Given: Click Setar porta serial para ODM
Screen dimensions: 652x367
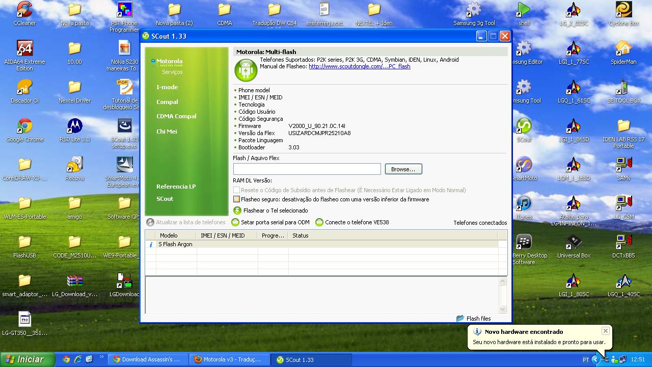Looking at the screenshot, I should pyautogui.click(x=270, y=222).
